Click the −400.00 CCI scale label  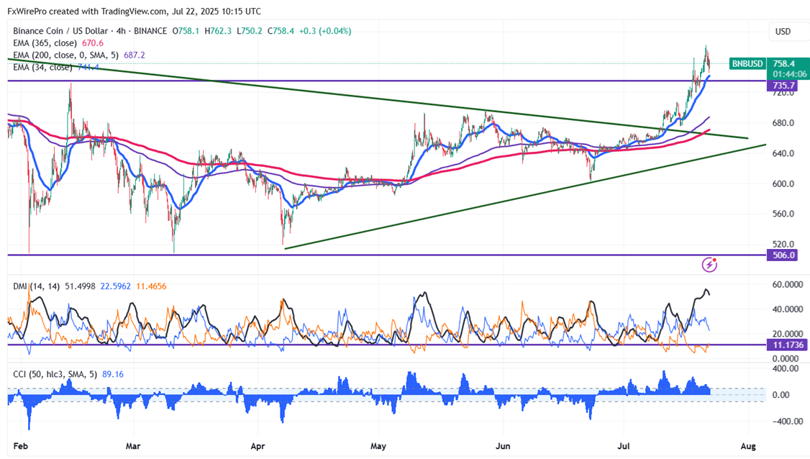(788, 422)
